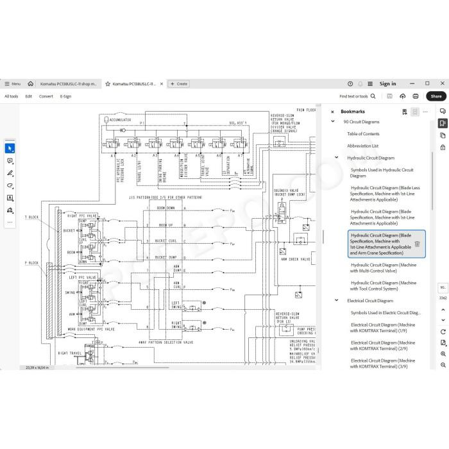Choose the signature stamp tool
Viewport: 449px width, 449px height.
tap(10, 210)
